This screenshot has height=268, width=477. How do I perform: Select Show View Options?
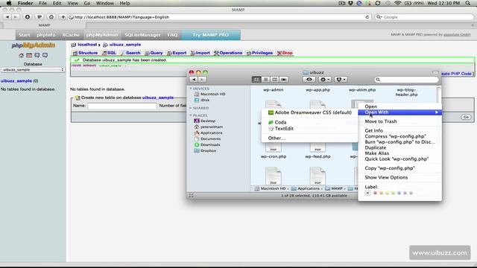click(x=399, y=177)
